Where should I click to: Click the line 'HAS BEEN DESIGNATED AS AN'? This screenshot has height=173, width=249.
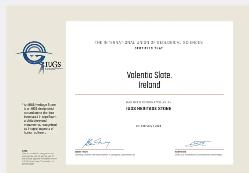coord(149,102)
